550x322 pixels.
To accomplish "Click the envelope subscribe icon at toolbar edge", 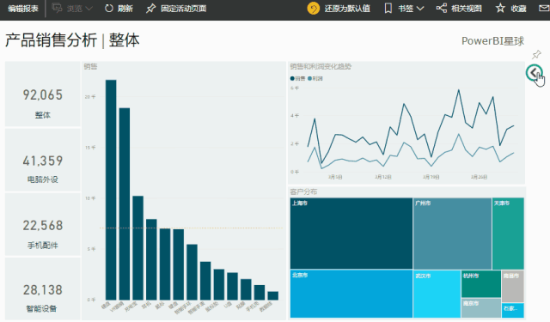I will point(544,8).
